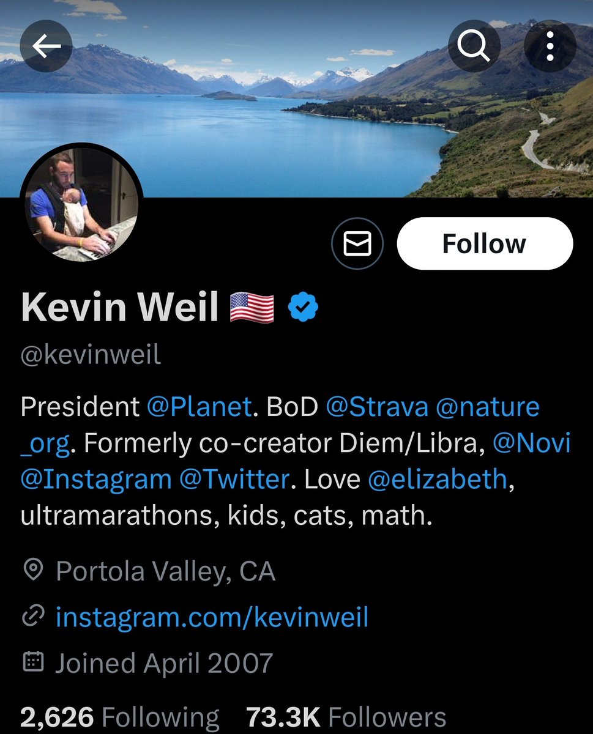View the blue verified badge info
Screen dimensions: 593x734
(303, 308)
